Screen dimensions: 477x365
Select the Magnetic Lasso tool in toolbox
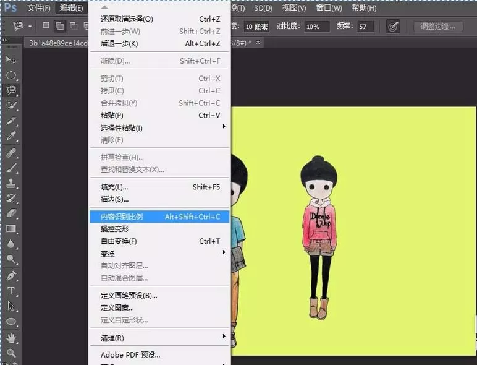[11, 90]
